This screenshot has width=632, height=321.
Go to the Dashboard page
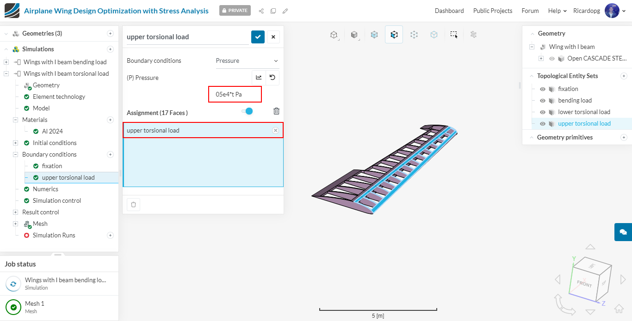449,11
